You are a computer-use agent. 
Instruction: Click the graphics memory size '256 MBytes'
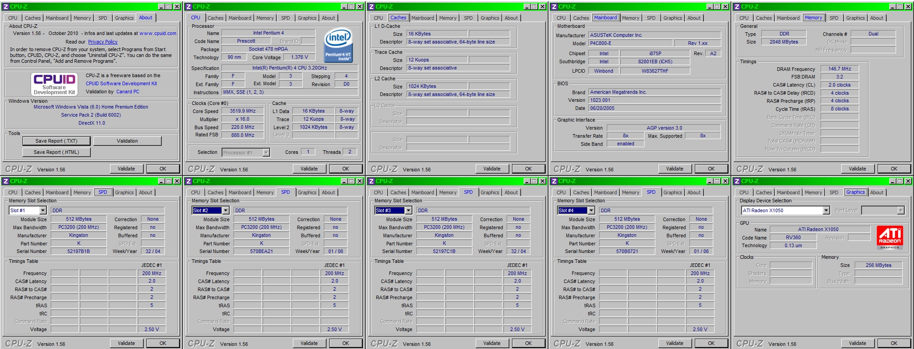(879, 265)
